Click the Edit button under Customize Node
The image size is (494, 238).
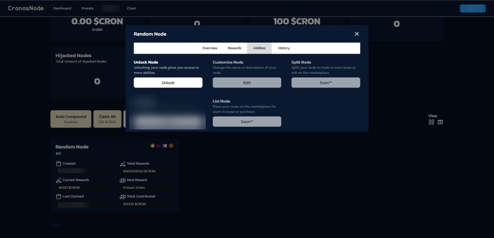point(247,82)
